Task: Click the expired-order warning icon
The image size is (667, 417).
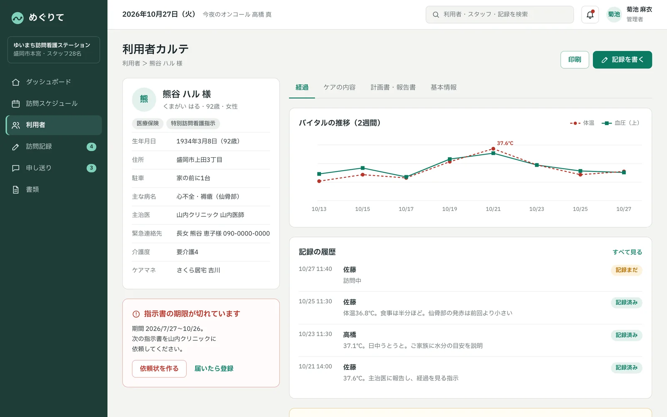Action: coord(136,314)
